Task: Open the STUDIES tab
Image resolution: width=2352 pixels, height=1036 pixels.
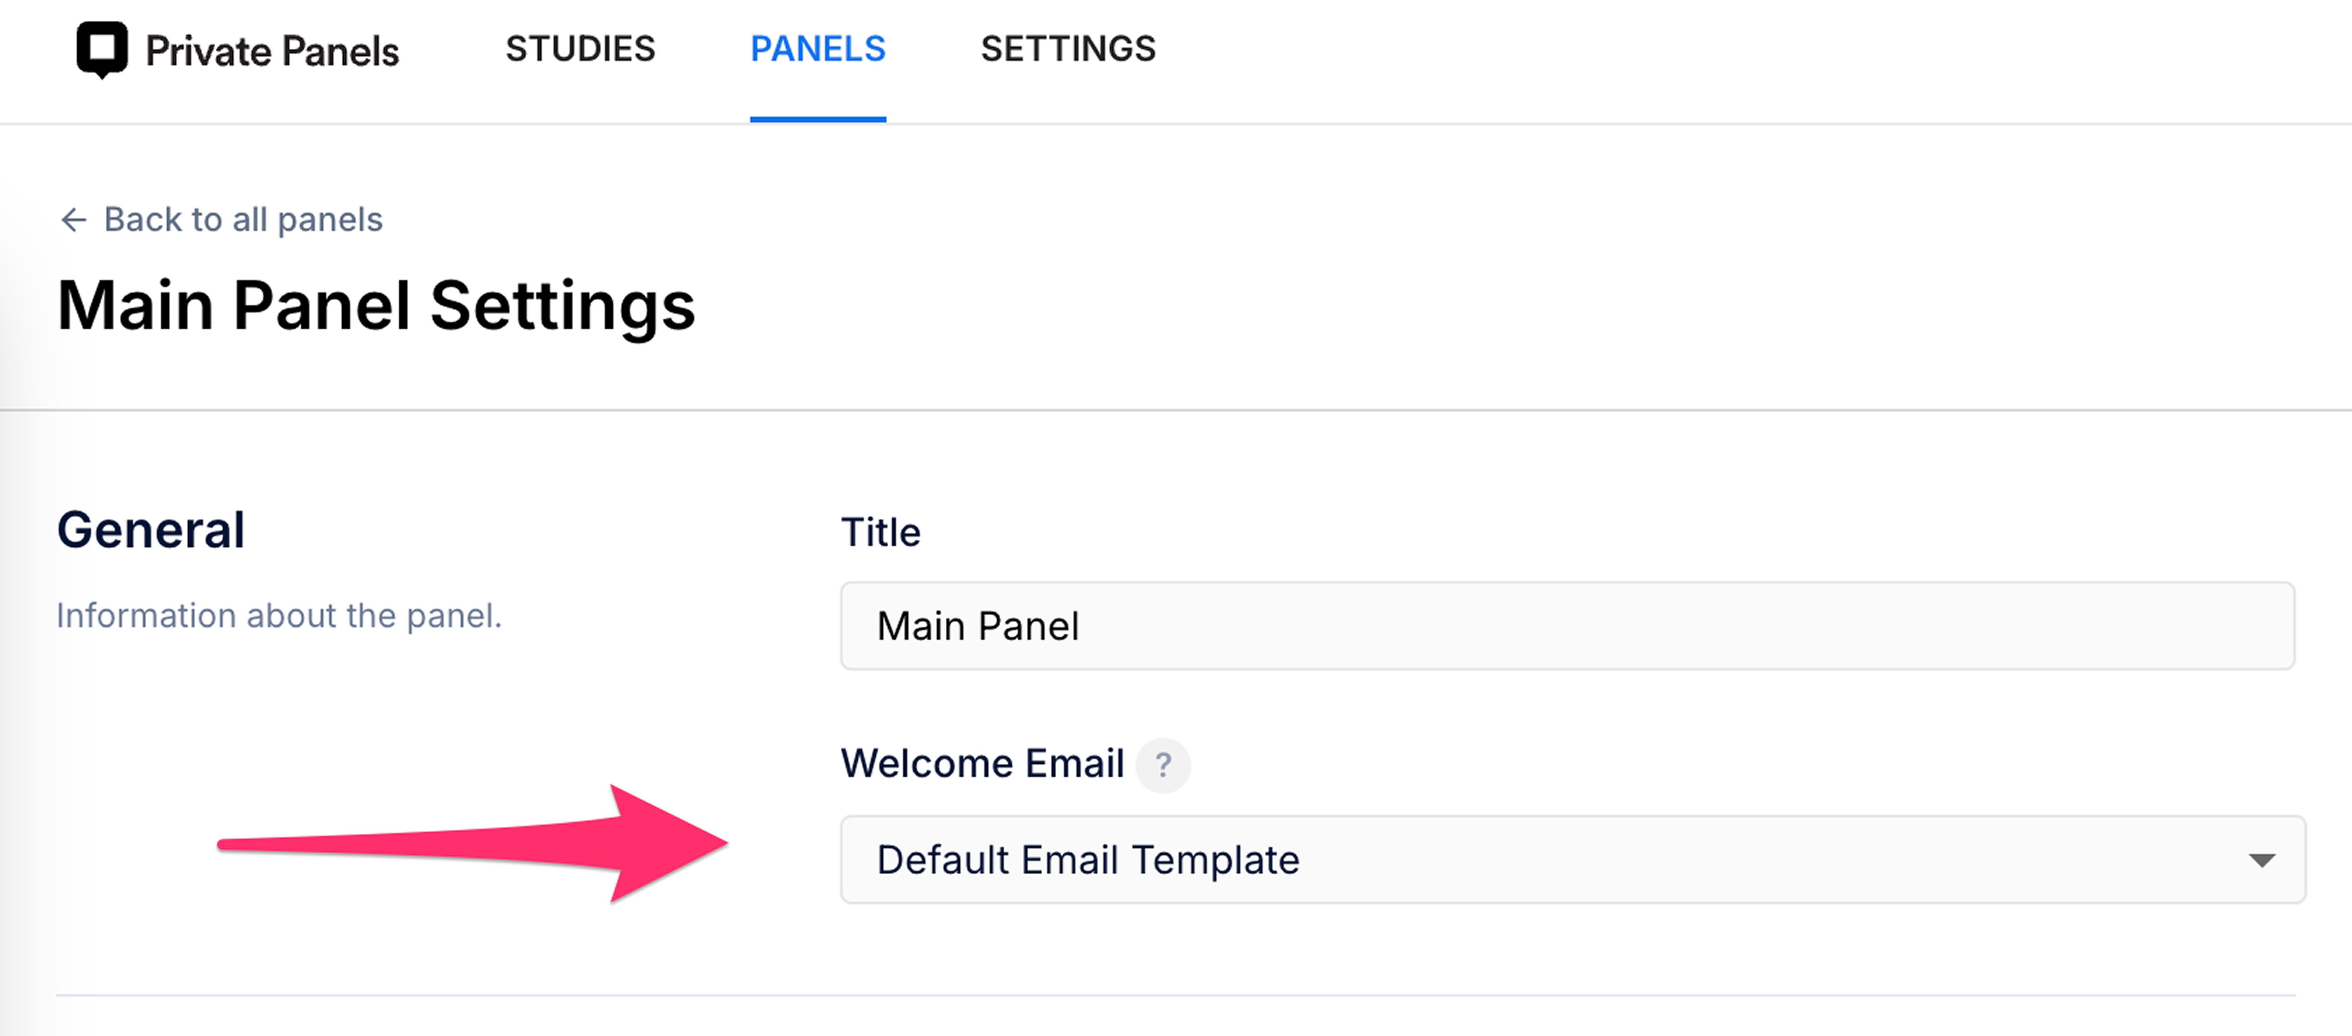Action: 581,49
